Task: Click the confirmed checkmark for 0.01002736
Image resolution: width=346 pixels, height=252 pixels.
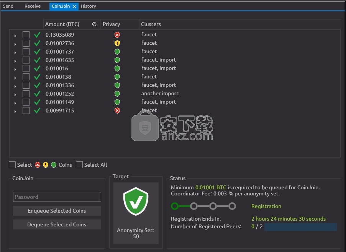Action: tap(37, 43)
